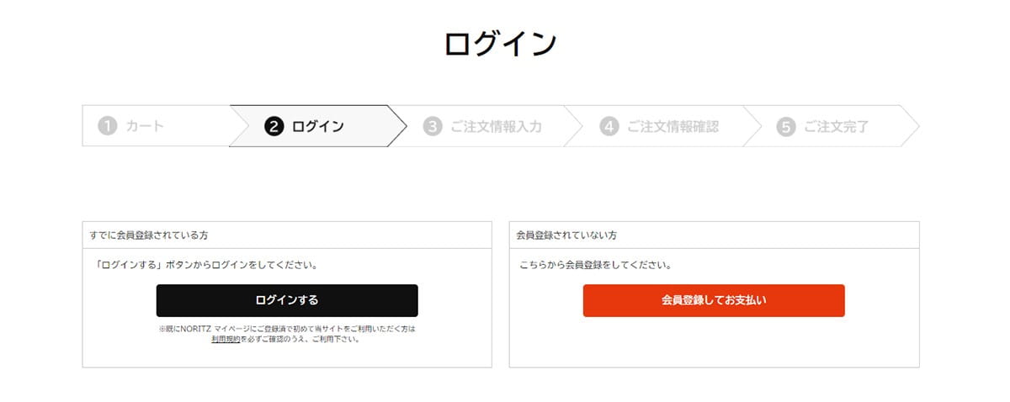This screenshot has width=1010, height=402.
Task: Click the number 1 cart step icon
Action: pos(107,127)
